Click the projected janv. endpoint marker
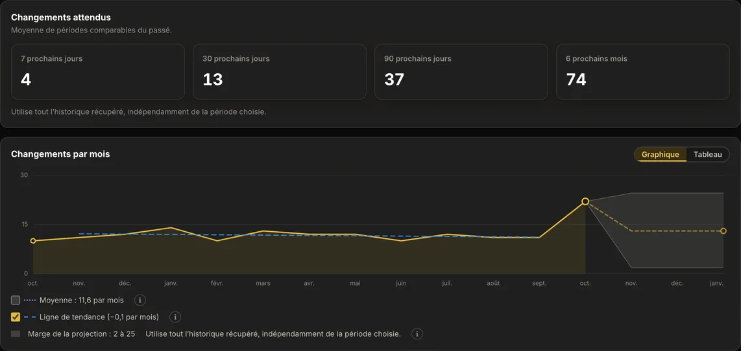This screenshot has height=351, width=741. (723, 231)
